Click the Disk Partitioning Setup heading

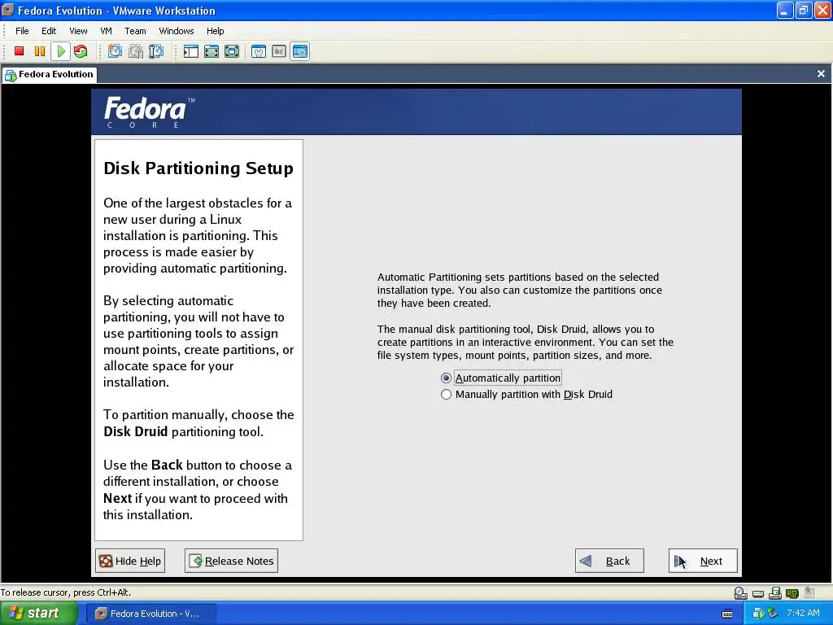pyautogui.click(x=198, y=168)
